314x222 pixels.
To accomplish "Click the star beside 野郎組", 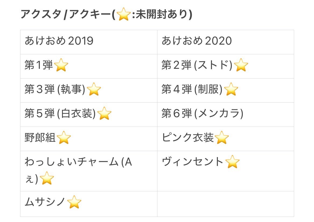I will pyautogui.click(x=64, y=137).
